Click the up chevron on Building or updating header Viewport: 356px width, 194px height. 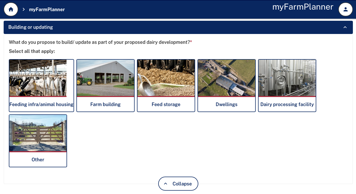click(345, 27)
